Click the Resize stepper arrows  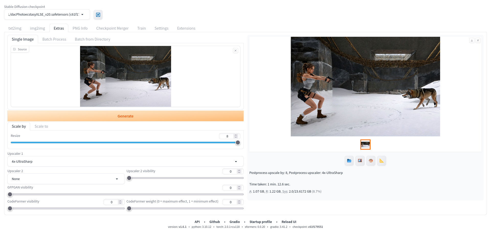pyautogui.click(x=236, y=136)
